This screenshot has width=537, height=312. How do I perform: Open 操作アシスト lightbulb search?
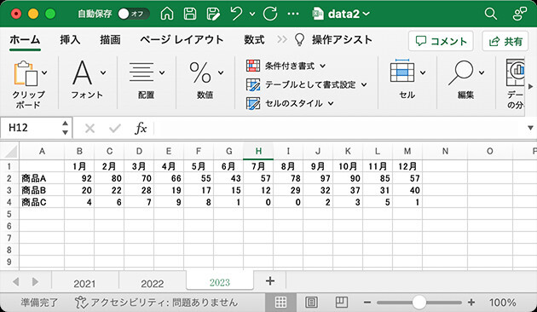pyautogui.click(x=333, y=40)
